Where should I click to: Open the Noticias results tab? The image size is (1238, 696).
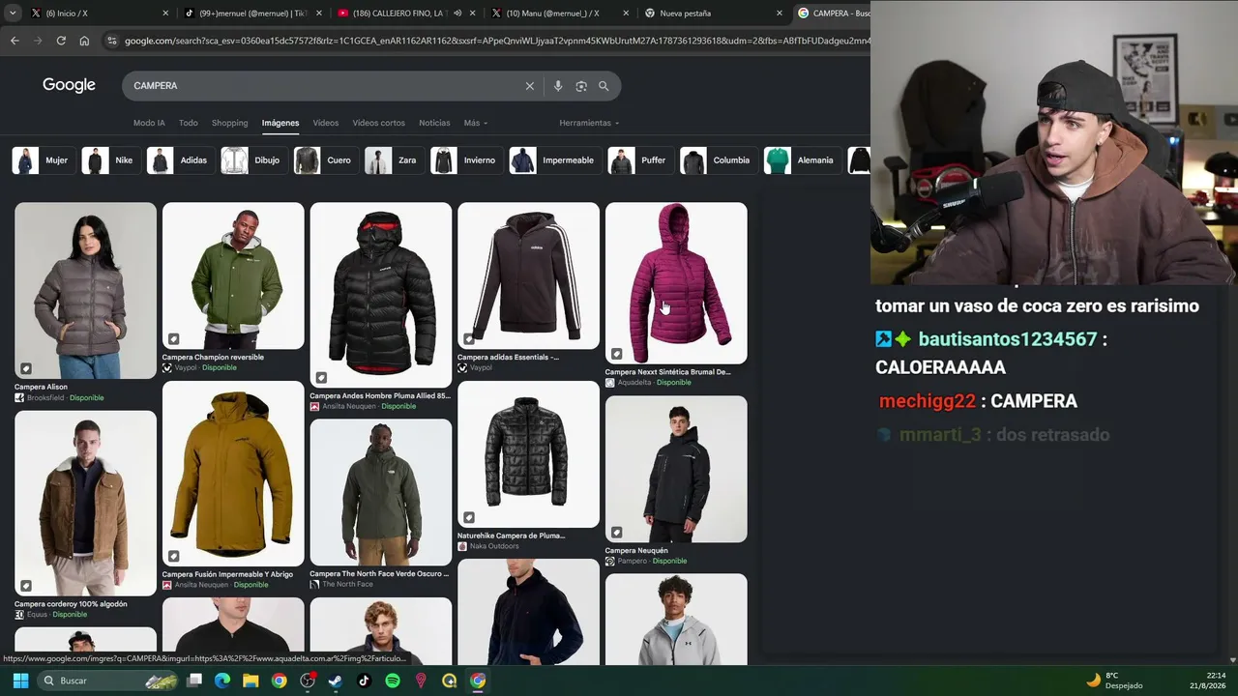tap(434, 123)
